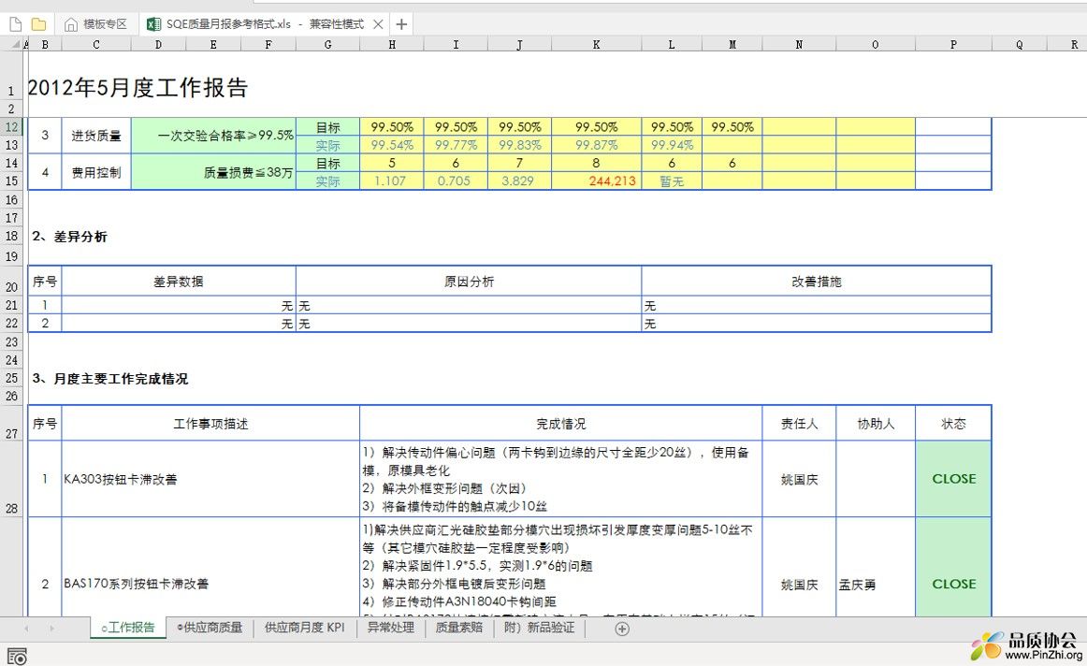
Task: Click the home icon of 模板专区 tab
Action: click(x=71, y=24)
